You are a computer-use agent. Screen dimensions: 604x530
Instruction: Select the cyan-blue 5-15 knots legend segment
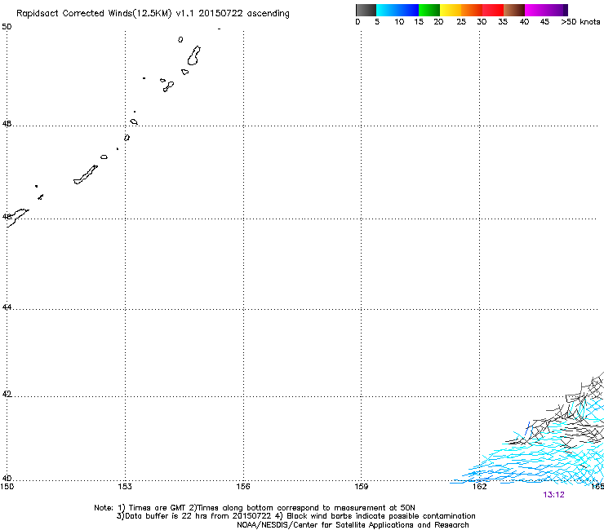(397, 10)
